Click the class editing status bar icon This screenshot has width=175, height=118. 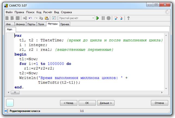tap(7, 111)
